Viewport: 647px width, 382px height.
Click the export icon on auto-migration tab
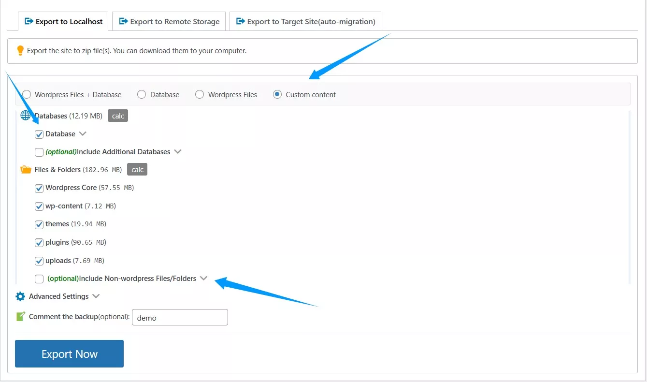pos(239,21)
